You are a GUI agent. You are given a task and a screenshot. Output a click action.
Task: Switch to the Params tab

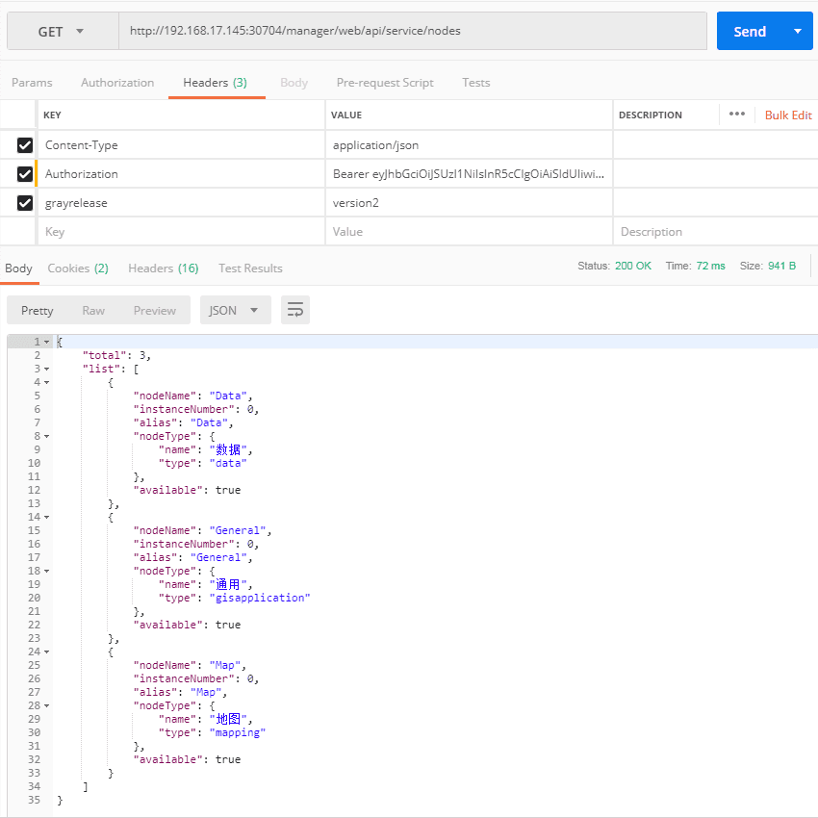point(32,83)
